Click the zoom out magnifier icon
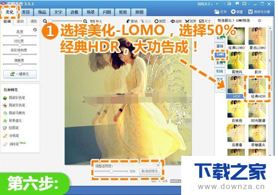Viewport: 278px width, 195px height. coord(45,21)
